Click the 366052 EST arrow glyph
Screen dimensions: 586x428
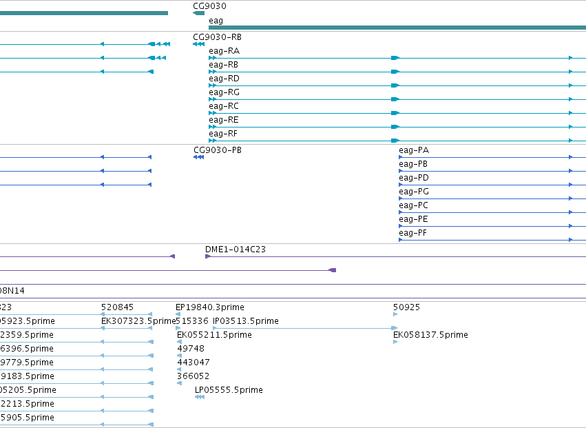pyautogui.click(x=180, y=383)
